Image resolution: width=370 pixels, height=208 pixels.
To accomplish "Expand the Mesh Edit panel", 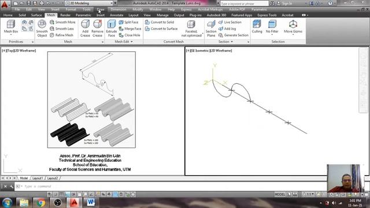I will pos(124,42).
